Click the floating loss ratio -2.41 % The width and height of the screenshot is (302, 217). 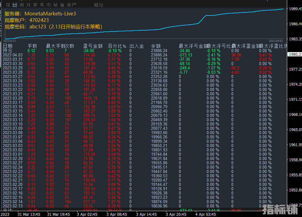[213, 55]
